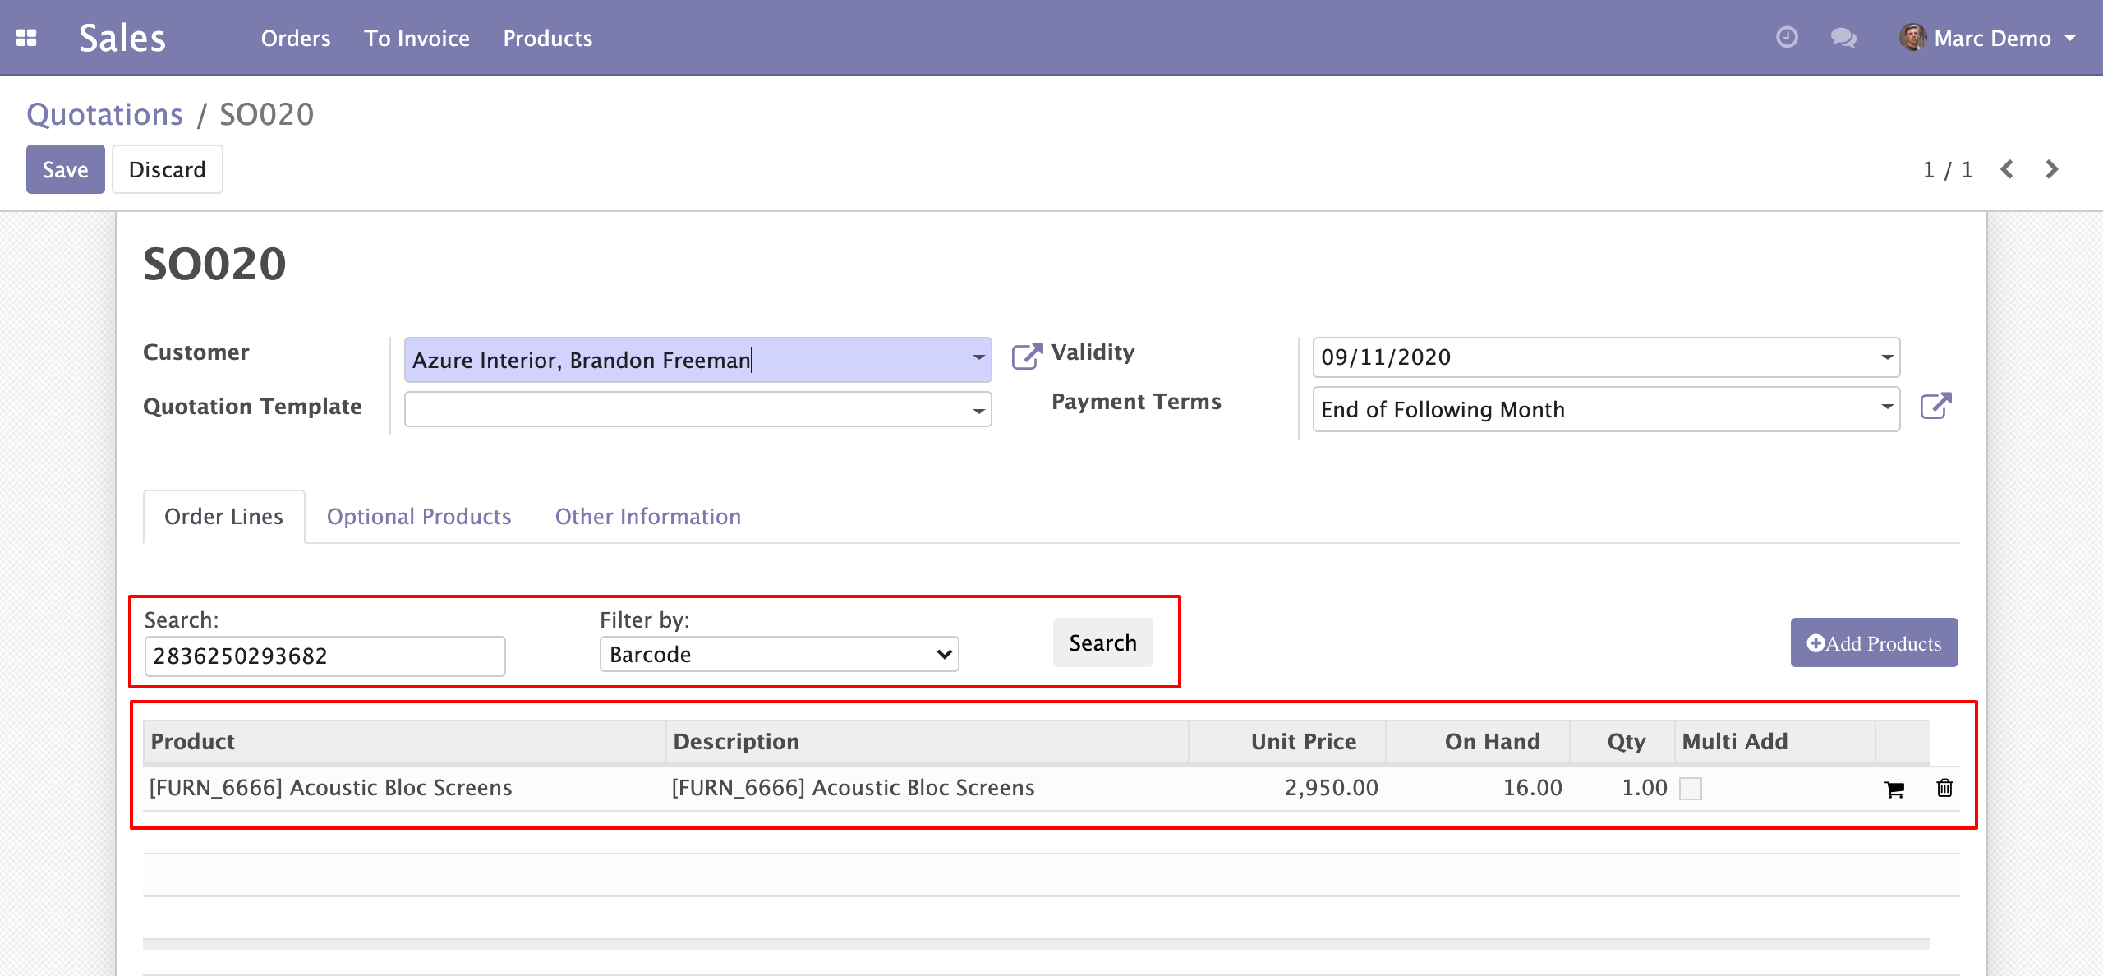Switch to Optional Products tab
The width and height of the screenshot is (2103, 976).
click(x=419, y=517)
